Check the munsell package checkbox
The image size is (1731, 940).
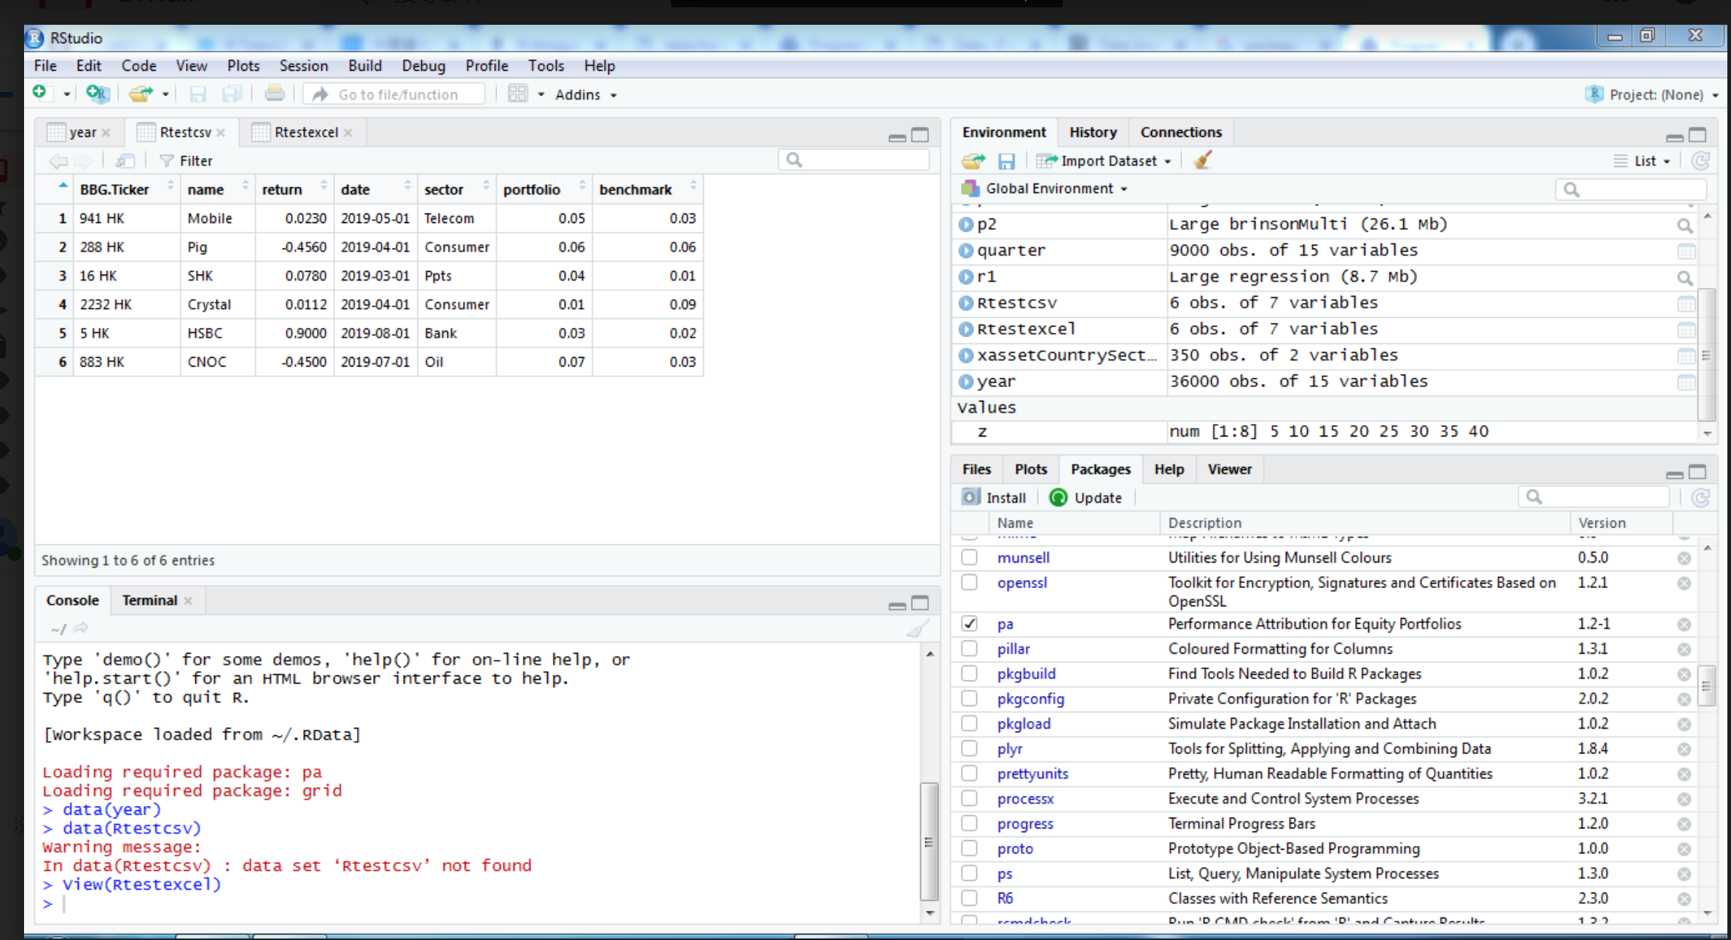pyautogui.click(x=969, y=557)
